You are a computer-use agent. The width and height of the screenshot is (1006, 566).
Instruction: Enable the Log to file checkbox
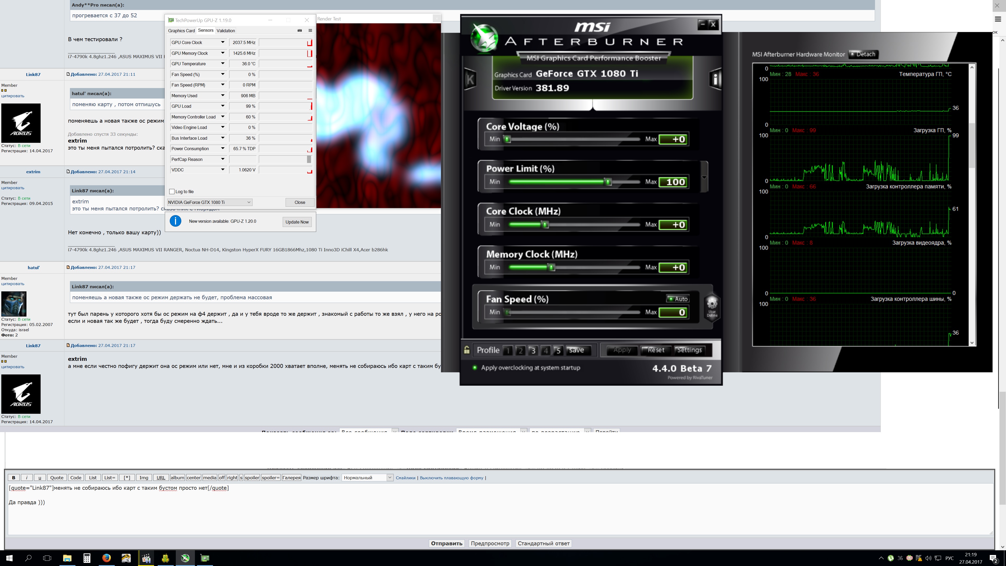click(x=172, y=191)
